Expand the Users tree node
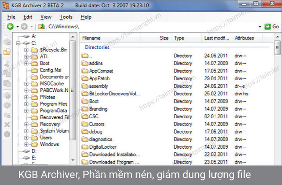 [x=26, y=138]
